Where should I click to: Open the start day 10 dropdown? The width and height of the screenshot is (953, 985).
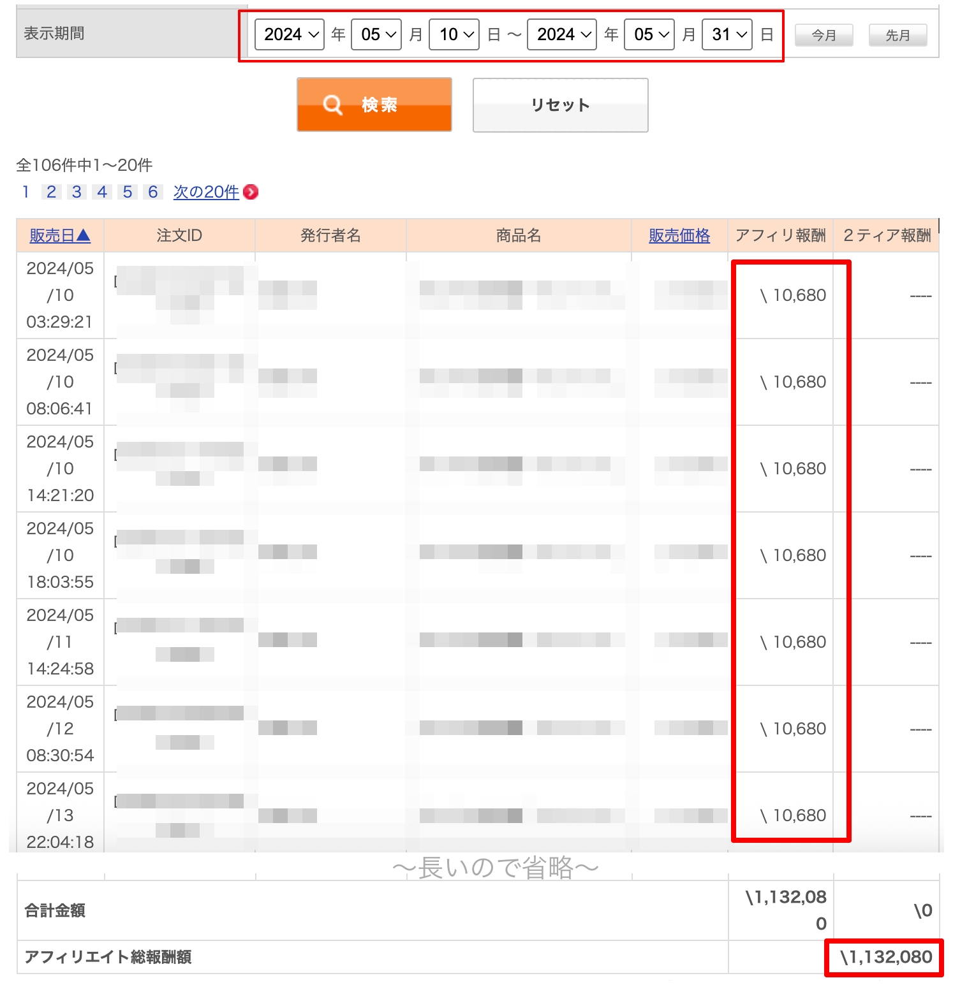coord(454,34)
